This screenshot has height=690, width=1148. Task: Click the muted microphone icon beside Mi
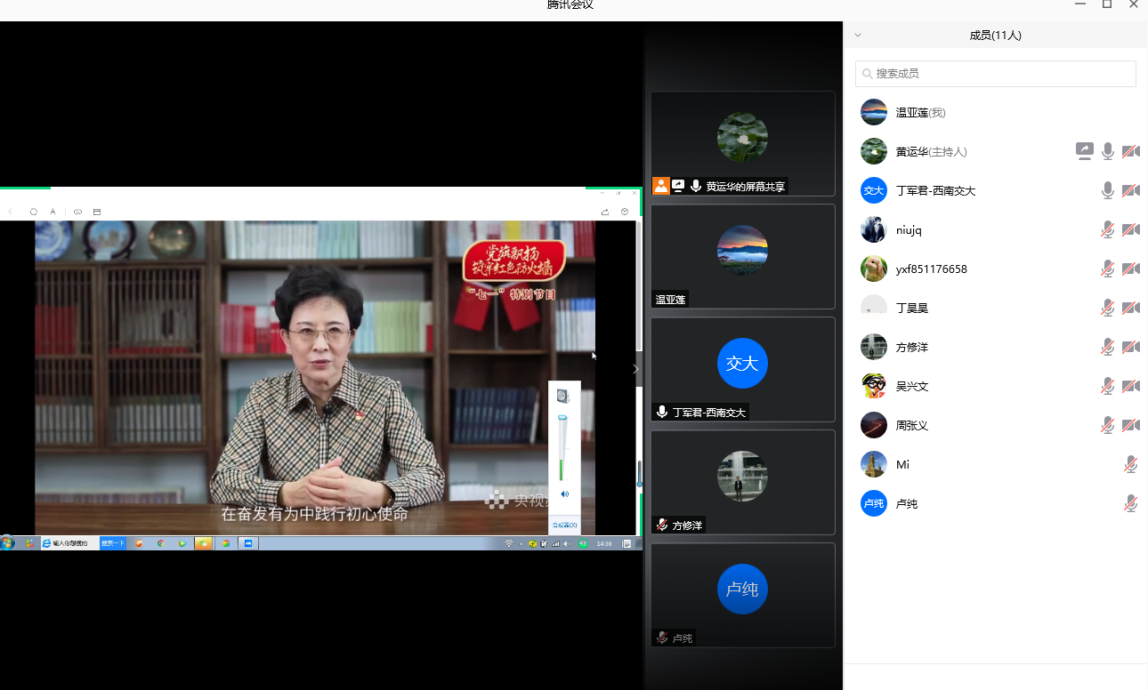click(x=1130, y=464)
